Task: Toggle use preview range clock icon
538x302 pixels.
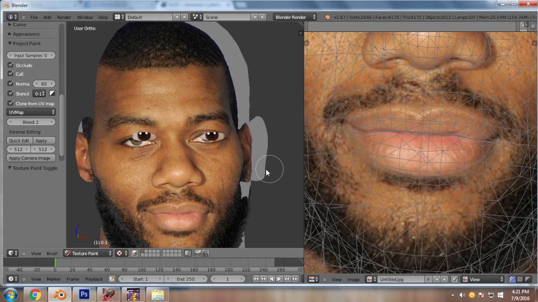Action: coord(112,279)
